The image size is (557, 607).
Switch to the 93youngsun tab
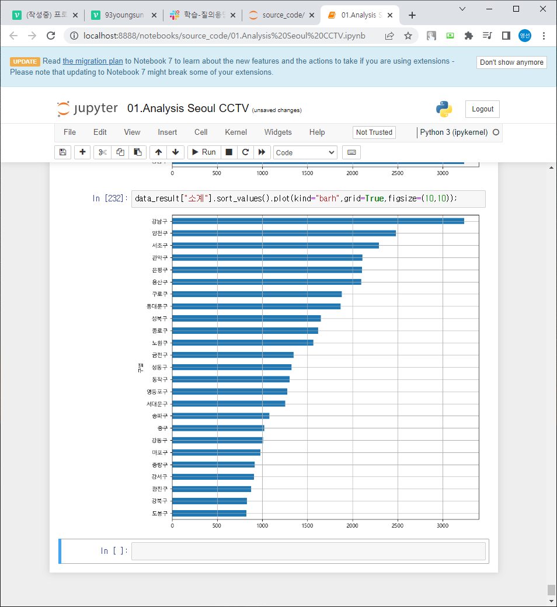(x=124, y=15)
